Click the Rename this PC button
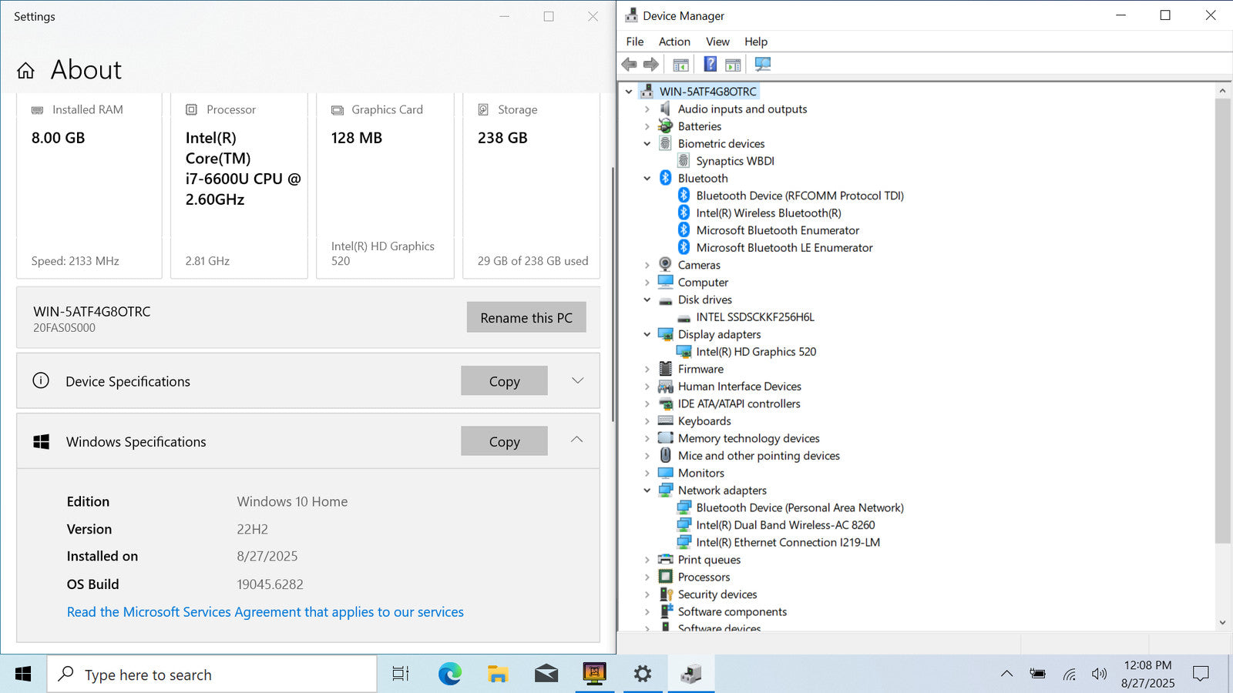 tap(526, 317)
